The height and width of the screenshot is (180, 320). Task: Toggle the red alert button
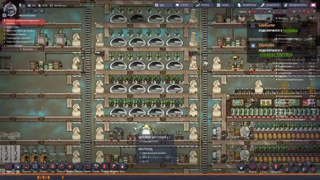(x=42, y=10)
